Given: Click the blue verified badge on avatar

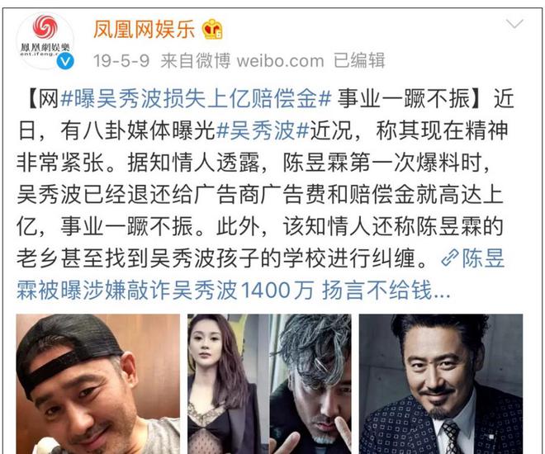Looking at the screenshot, I should pyautogui.click(x=65, y=61).
